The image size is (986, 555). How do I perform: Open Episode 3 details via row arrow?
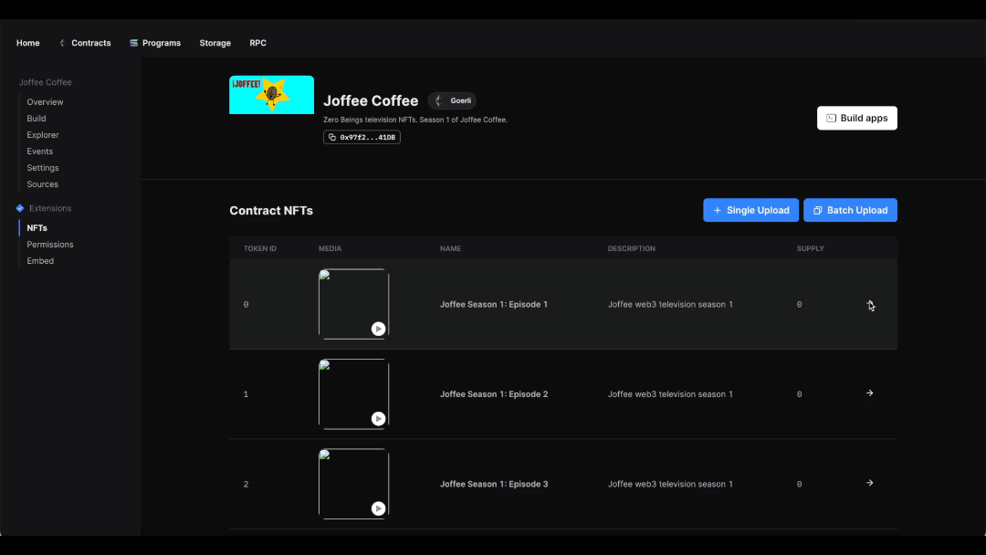coord(869,483)
